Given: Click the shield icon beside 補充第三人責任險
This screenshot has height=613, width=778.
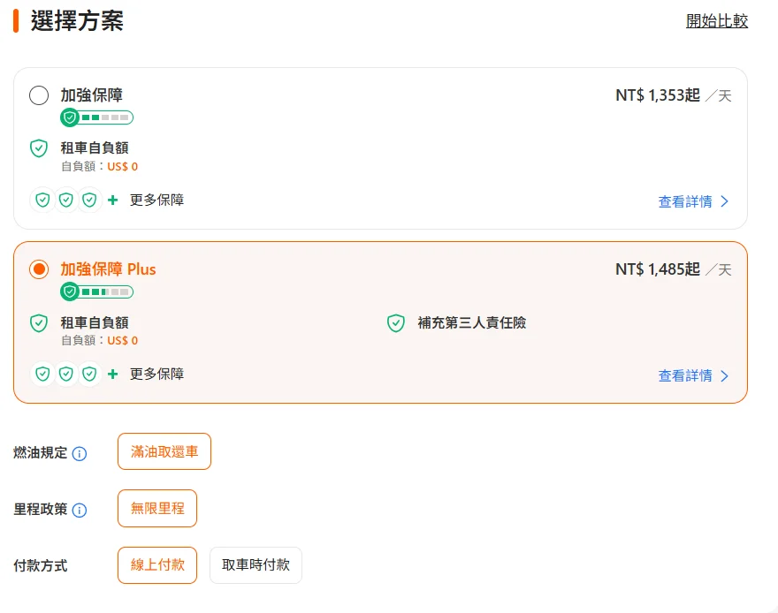Looking at the screenshot, I should 396,322.
